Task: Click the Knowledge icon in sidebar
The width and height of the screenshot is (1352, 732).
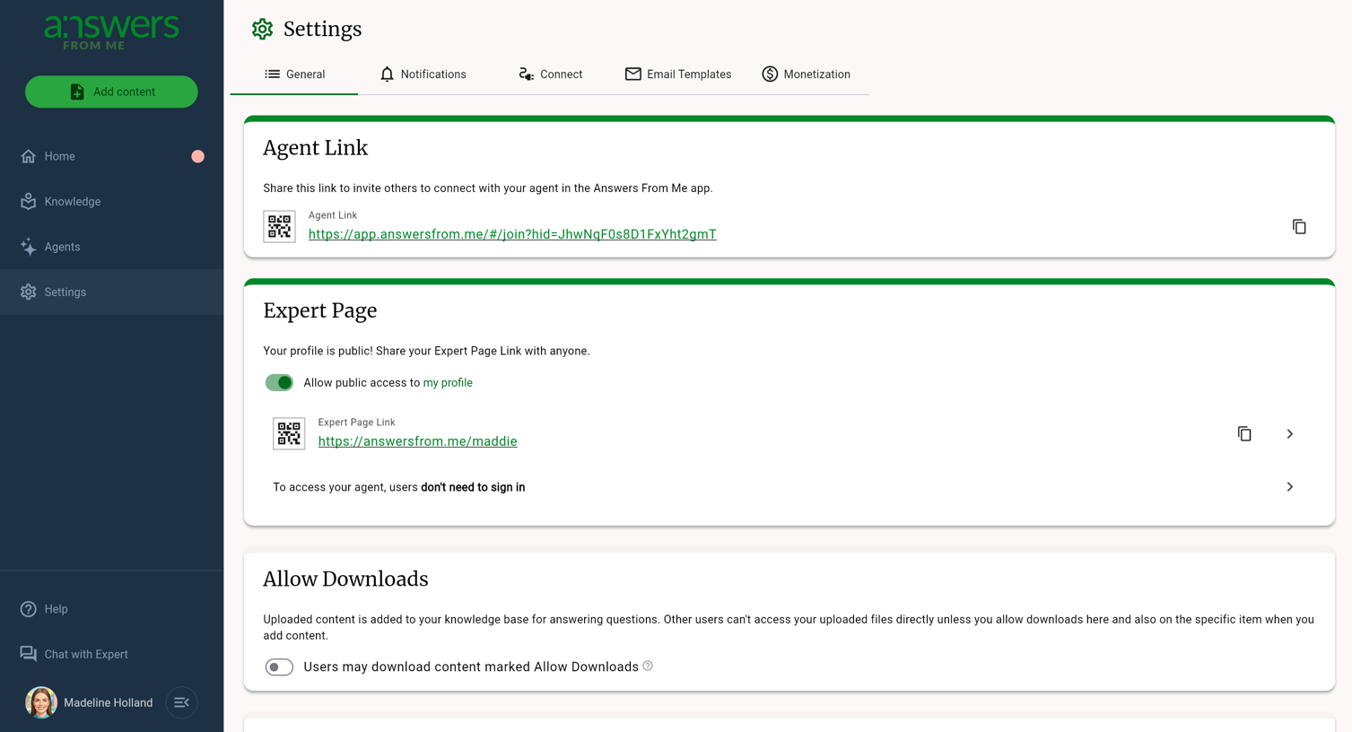Action: tap(29, 202)
